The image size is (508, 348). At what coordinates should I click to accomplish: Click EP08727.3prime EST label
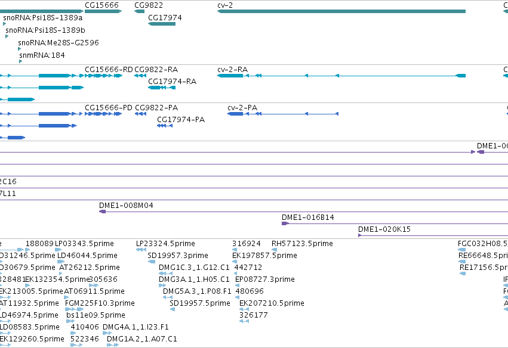265,279
